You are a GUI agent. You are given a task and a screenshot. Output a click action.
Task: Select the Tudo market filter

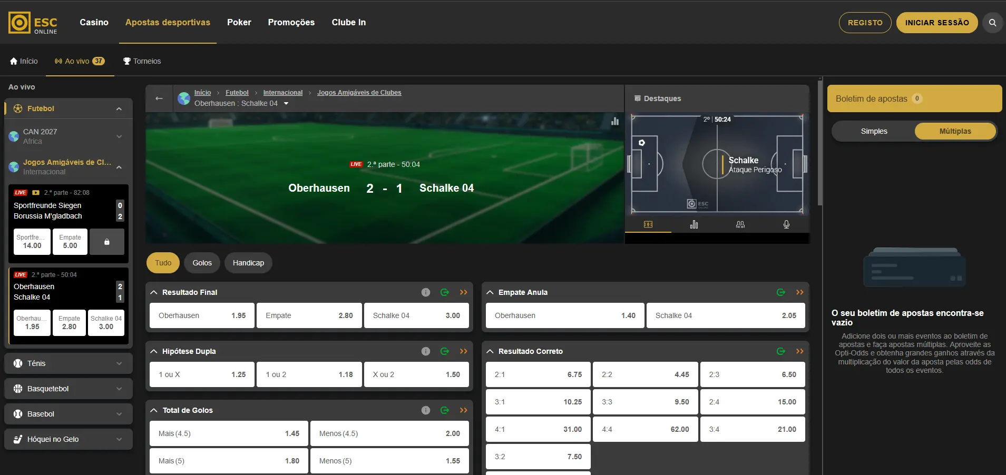click(163, 263)
